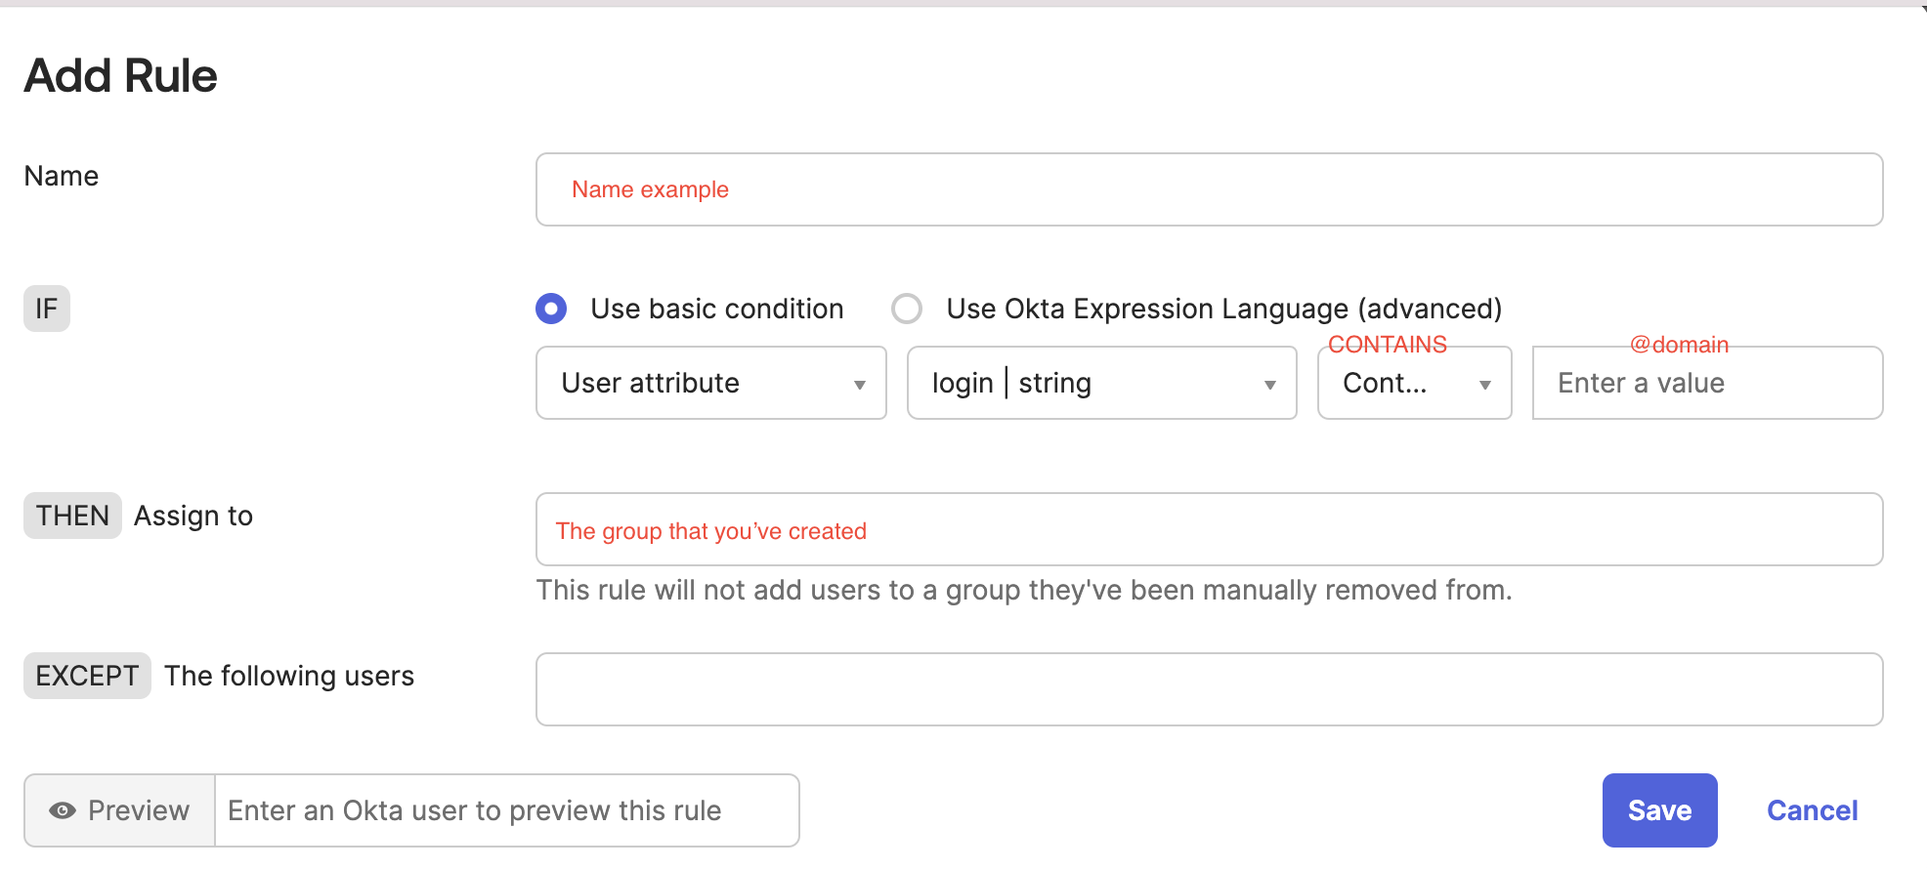Select the Okta Expression Language radio button
Image resolution: width=1927 pixels, height=869 pixels.
click(907, 310)
